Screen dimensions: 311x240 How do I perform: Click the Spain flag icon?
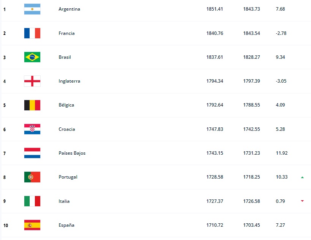pos(32,225)
